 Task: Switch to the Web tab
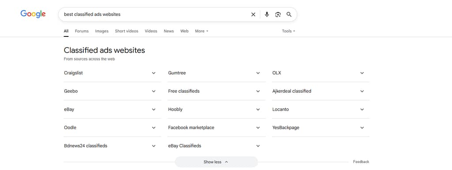tap(185, 31)
